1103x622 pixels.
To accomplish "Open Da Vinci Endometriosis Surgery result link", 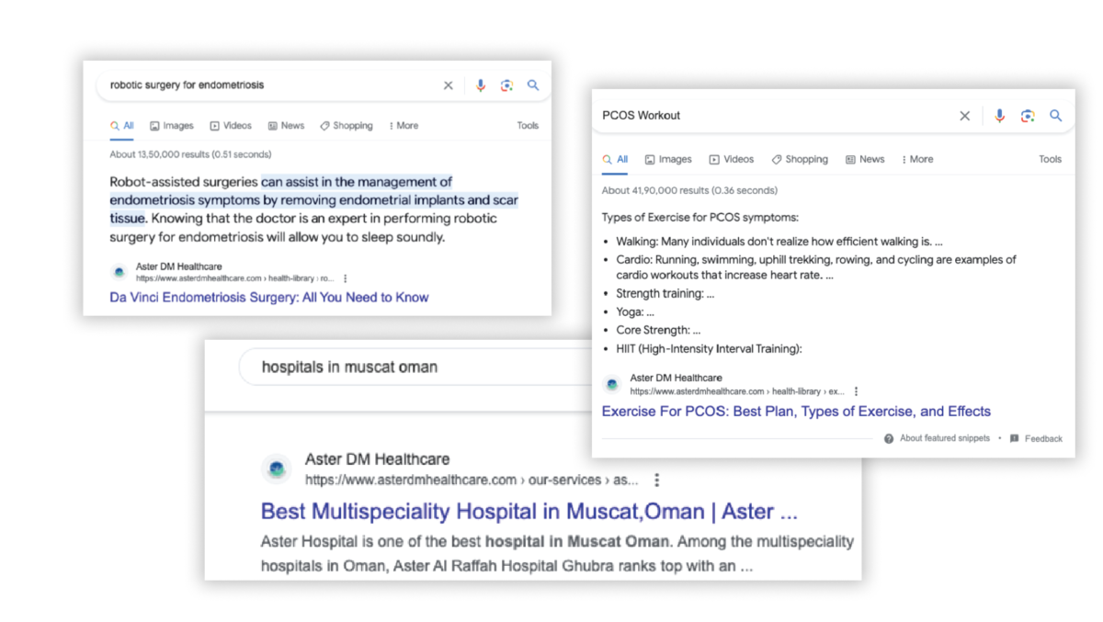I will pos(269,297).
